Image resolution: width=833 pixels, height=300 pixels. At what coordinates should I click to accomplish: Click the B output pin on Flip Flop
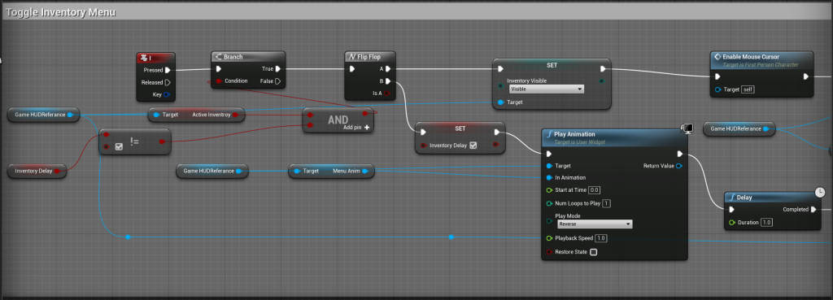388,81
